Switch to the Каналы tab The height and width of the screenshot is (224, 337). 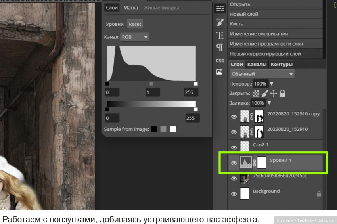coord(257,64)
